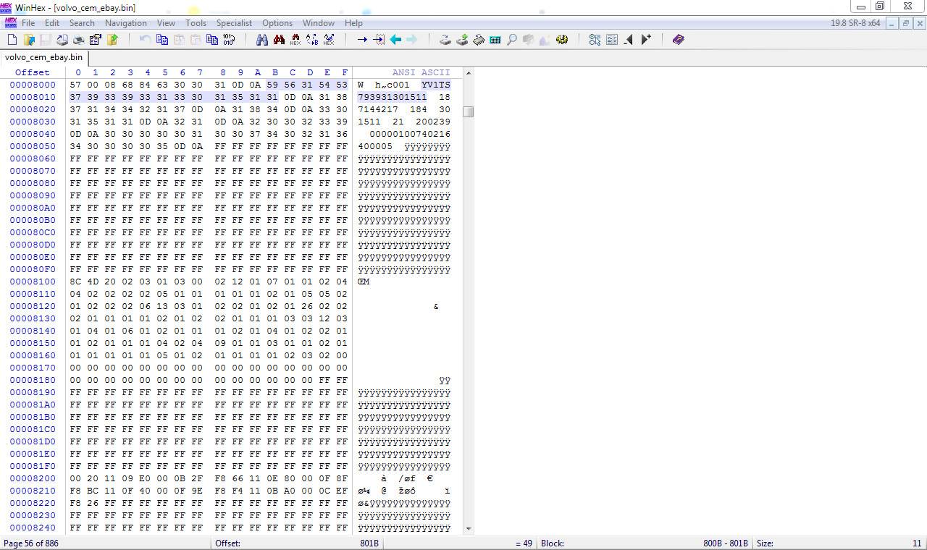
Task: Click the Offset column header
Action: 33,72
